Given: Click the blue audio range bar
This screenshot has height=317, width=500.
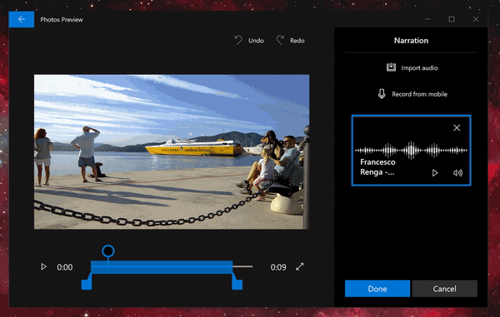Looking at the screenshot, I should (x=162, y=267).
